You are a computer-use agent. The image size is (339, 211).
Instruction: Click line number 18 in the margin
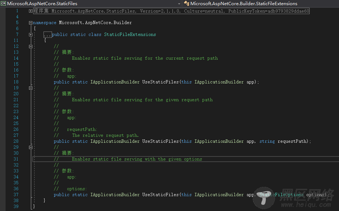click(16, 82)
